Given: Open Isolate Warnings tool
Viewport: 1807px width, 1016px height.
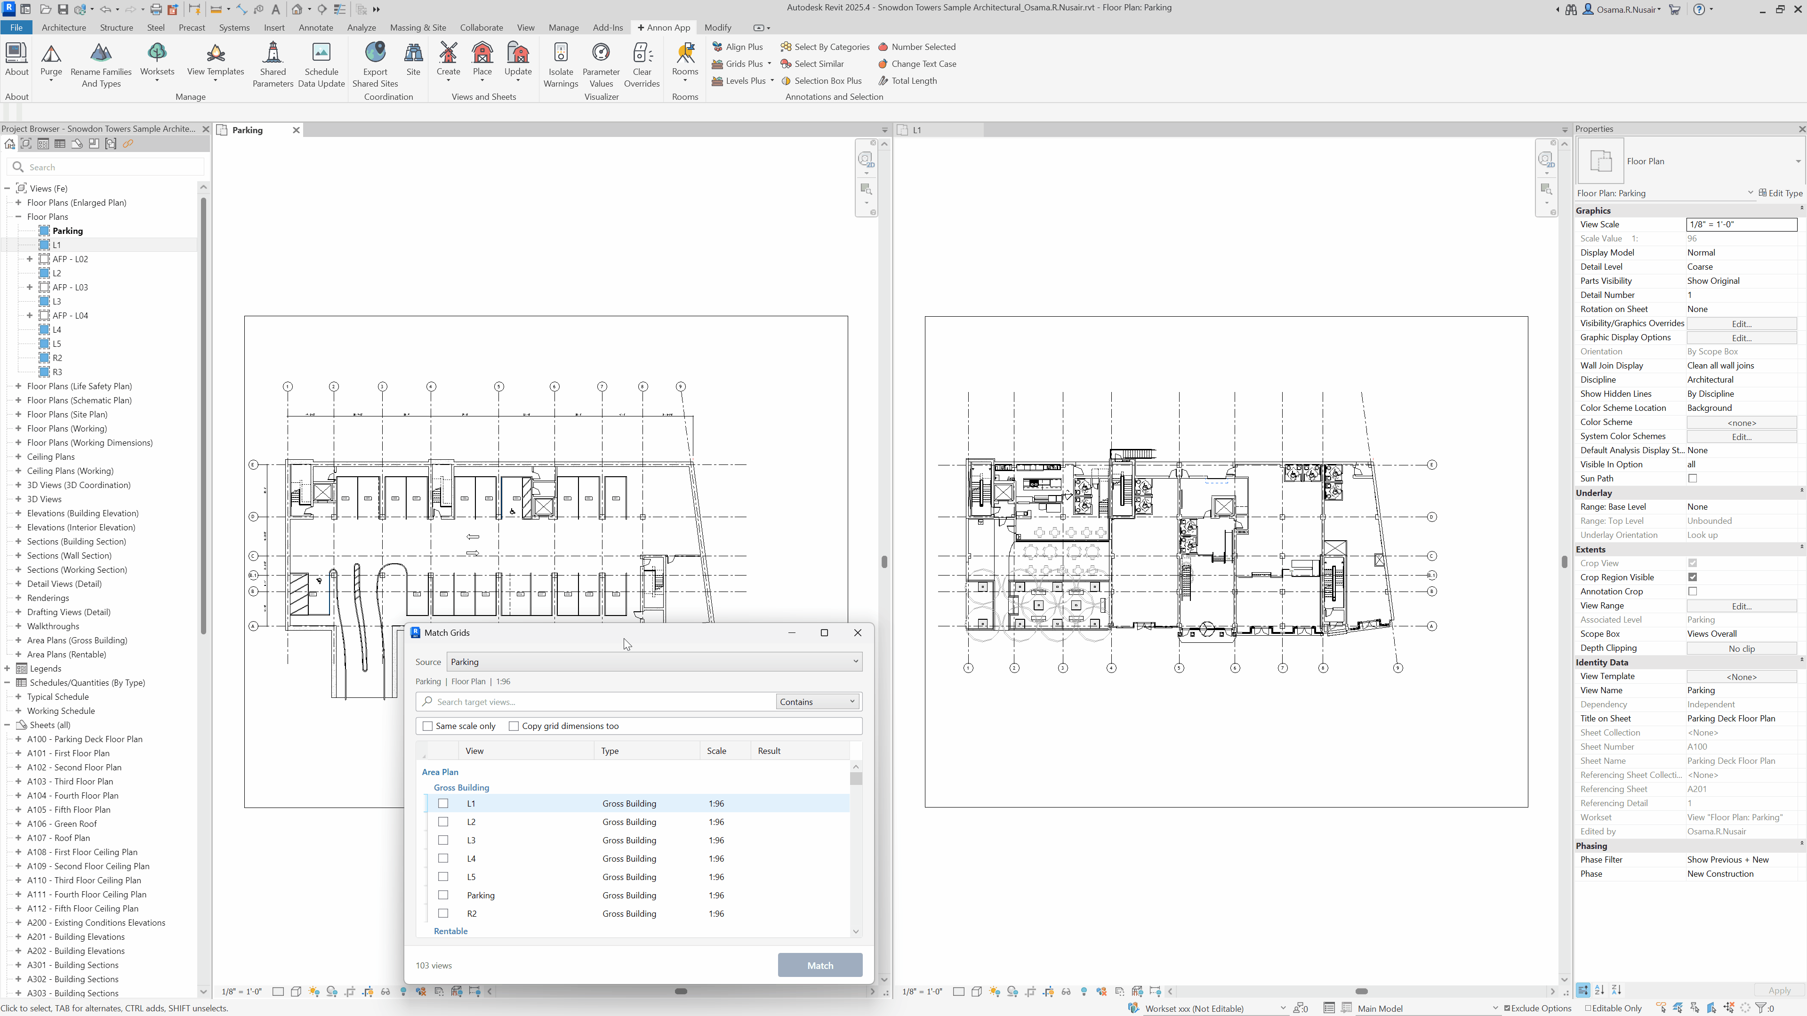Looking at the screenshot, I should coord(561,64).
